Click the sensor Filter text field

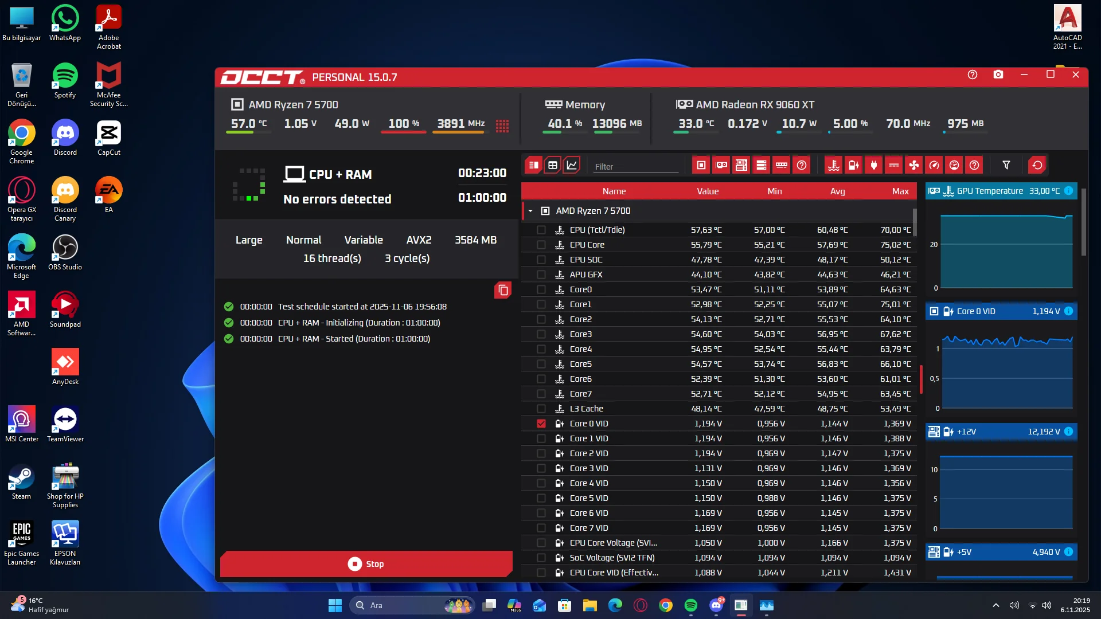point(635,166)
